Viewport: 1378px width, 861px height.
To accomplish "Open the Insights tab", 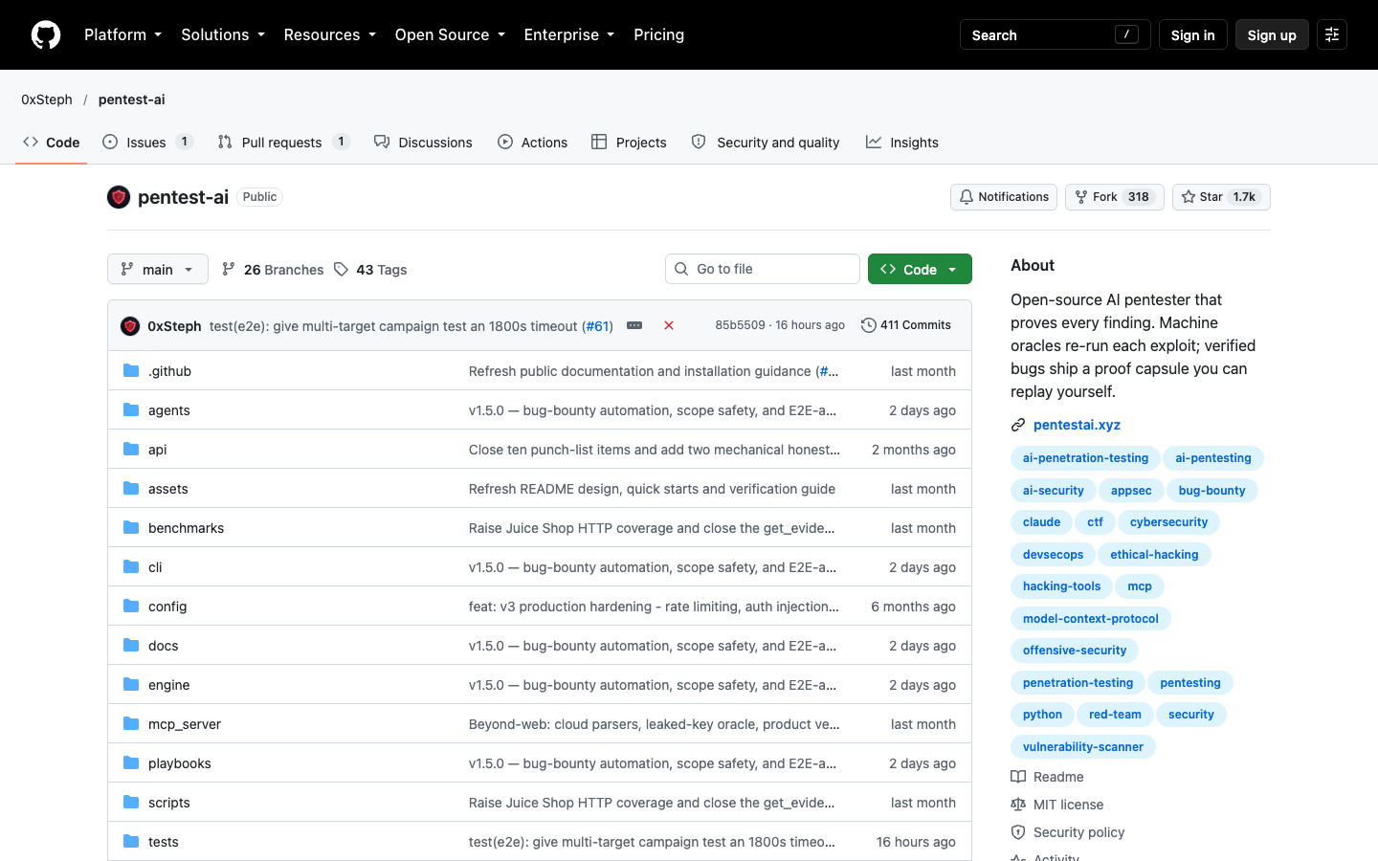I will click(x=902, y=142).
